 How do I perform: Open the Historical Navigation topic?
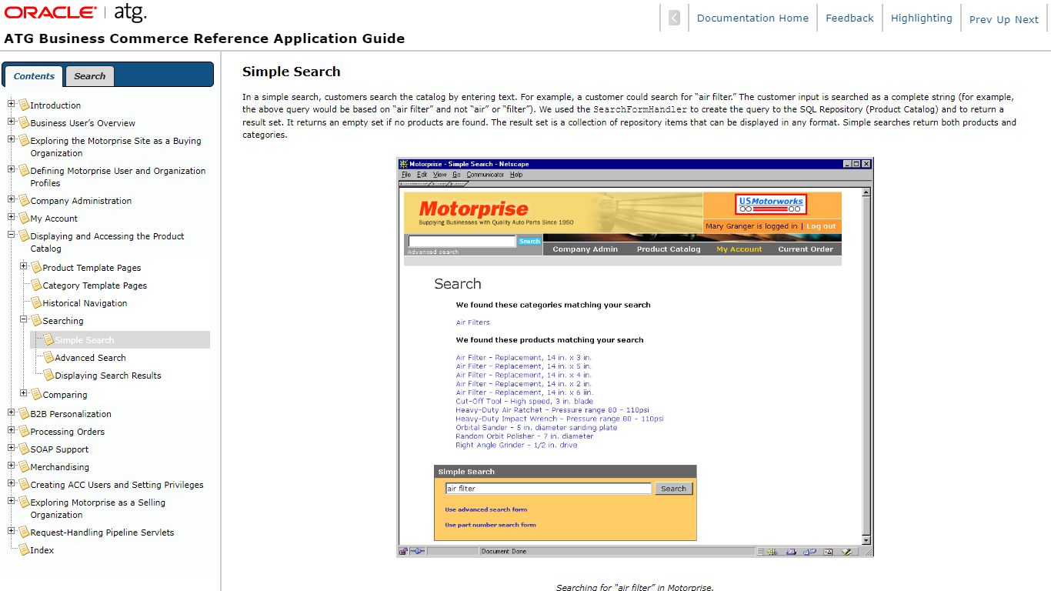pyautogui.click(x=85, y=303)
